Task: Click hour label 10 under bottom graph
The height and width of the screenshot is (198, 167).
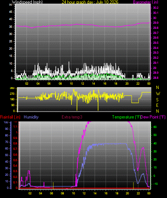Action: [x=73, y=193]
